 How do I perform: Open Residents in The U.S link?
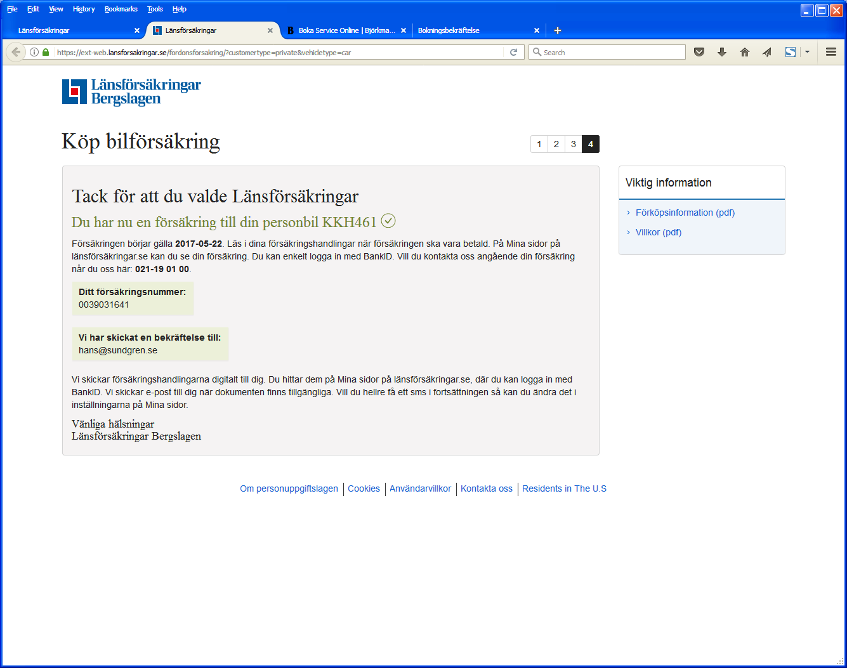tap(564, 488)
